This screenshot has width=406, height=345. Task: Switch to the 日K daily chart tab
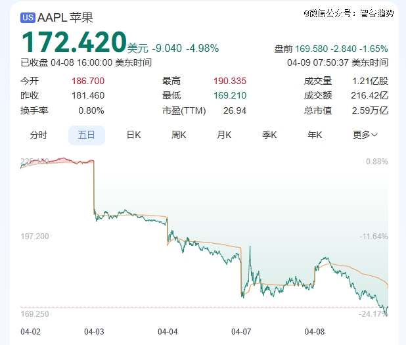click(x=133, y=135)
